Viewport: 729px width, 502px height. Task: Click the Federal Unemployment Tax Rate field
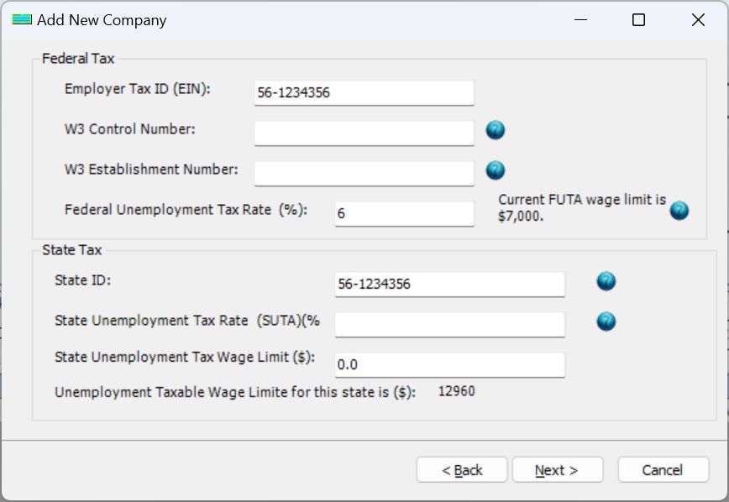[x=403, y=214]
